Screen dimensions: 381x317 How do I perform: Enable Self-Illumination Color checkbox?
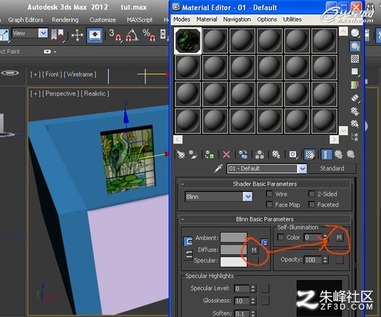click(281, 237)
